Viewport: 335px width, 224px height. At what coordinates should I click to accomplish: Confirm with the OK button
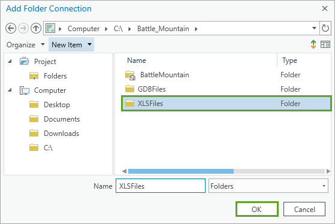[x=257, y=209]
